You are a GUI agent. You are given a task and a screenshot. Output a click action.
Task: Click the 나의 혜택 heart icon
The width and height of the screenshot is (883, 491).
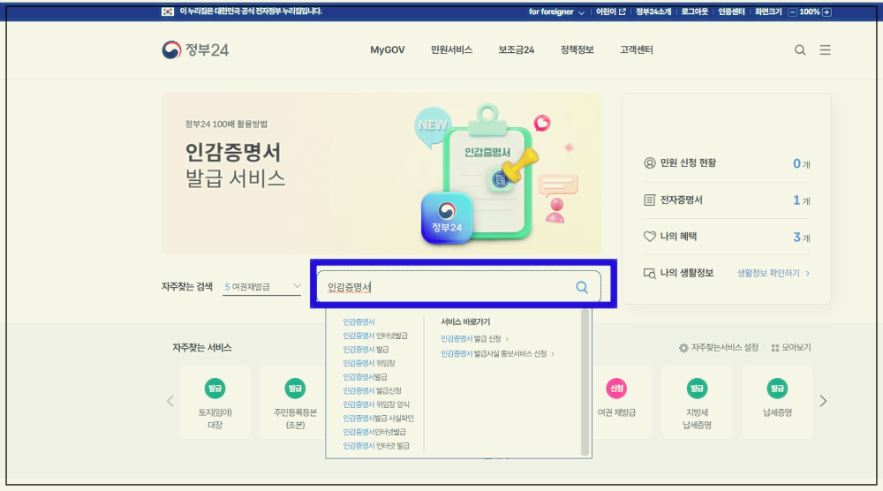649,237
